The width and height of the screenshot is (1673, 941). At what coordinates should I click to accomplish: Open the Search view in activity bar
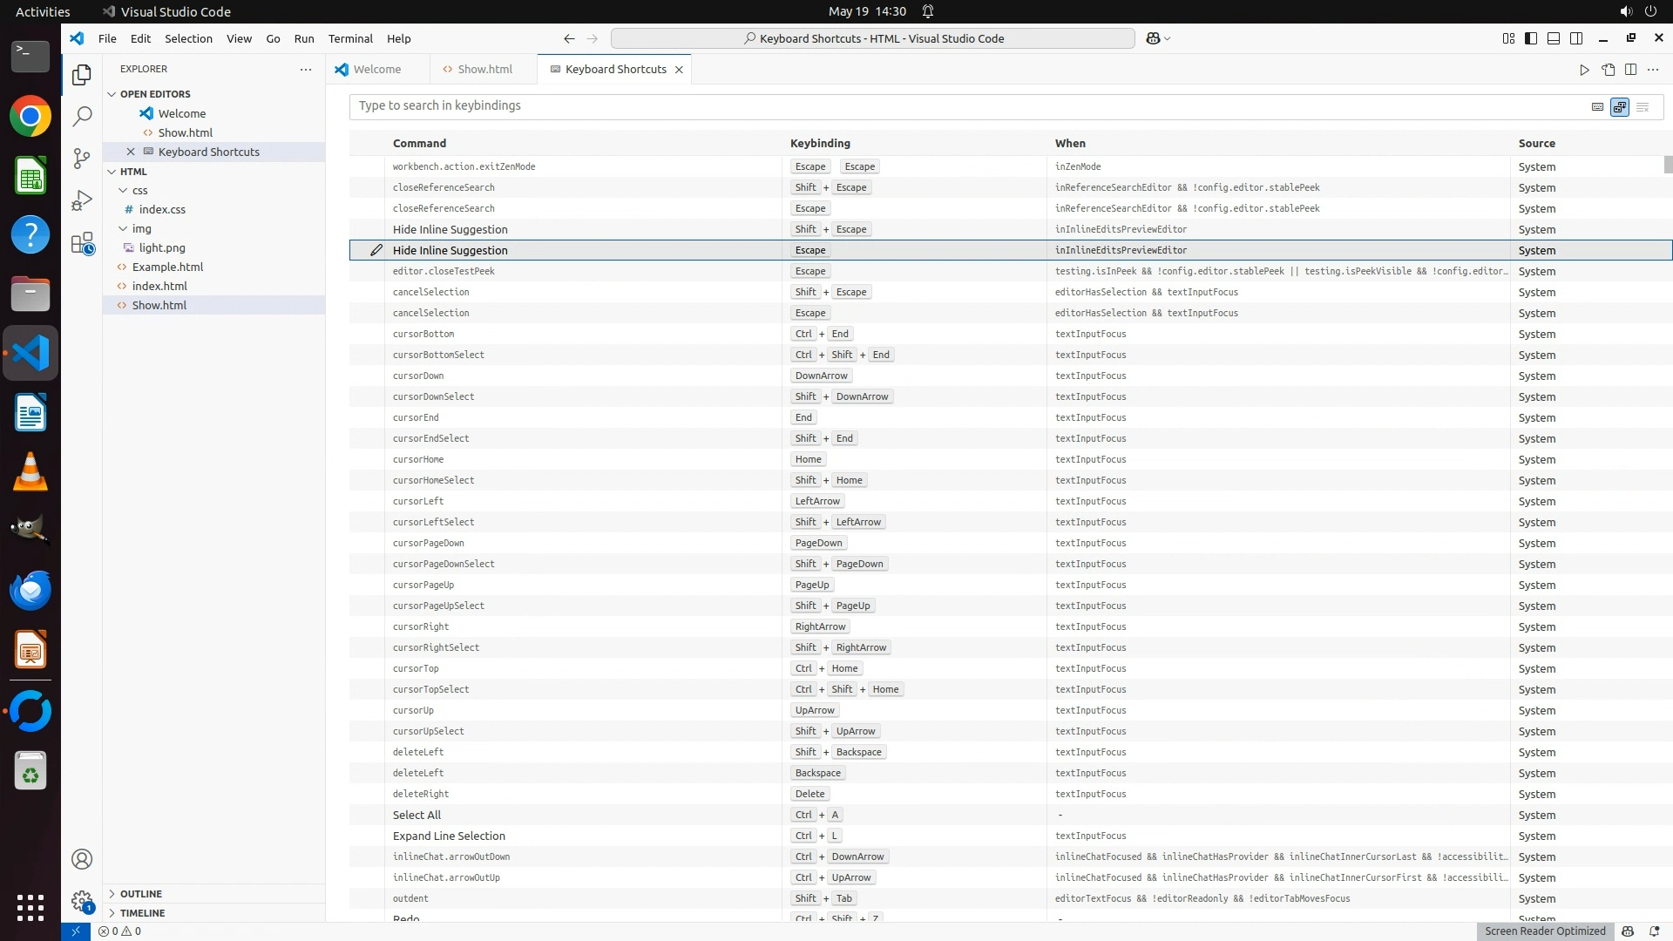(x=82, y=116)
